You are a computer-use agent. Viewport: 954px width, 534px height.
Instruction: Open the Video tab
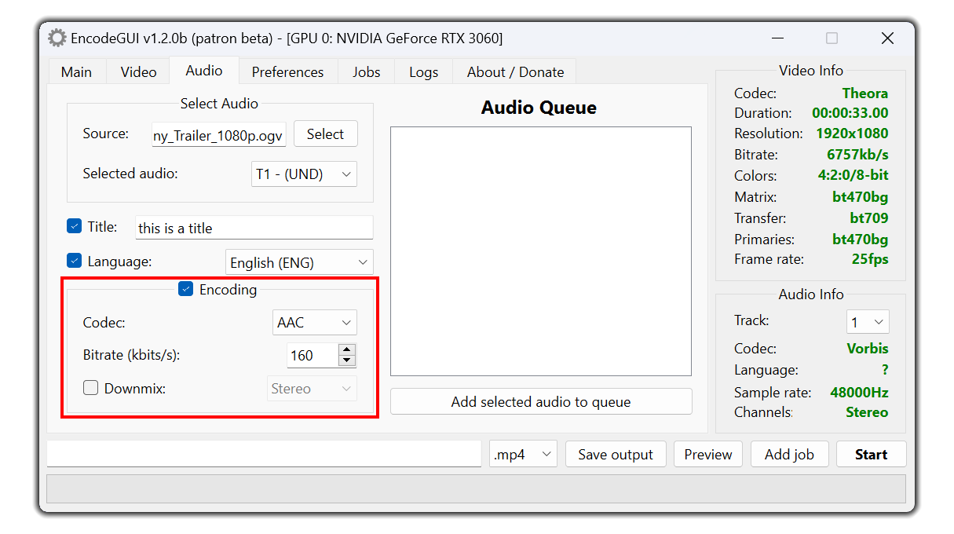pyautogui.click(x=138, y=71)
